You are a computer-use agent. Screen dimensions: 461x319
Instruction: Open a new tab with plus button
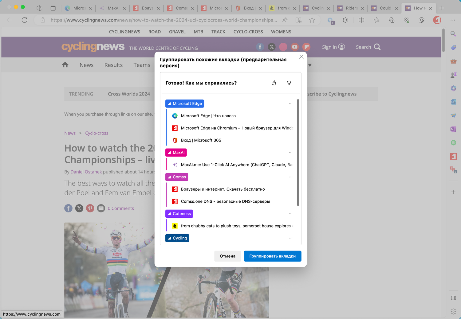(442, 8)
